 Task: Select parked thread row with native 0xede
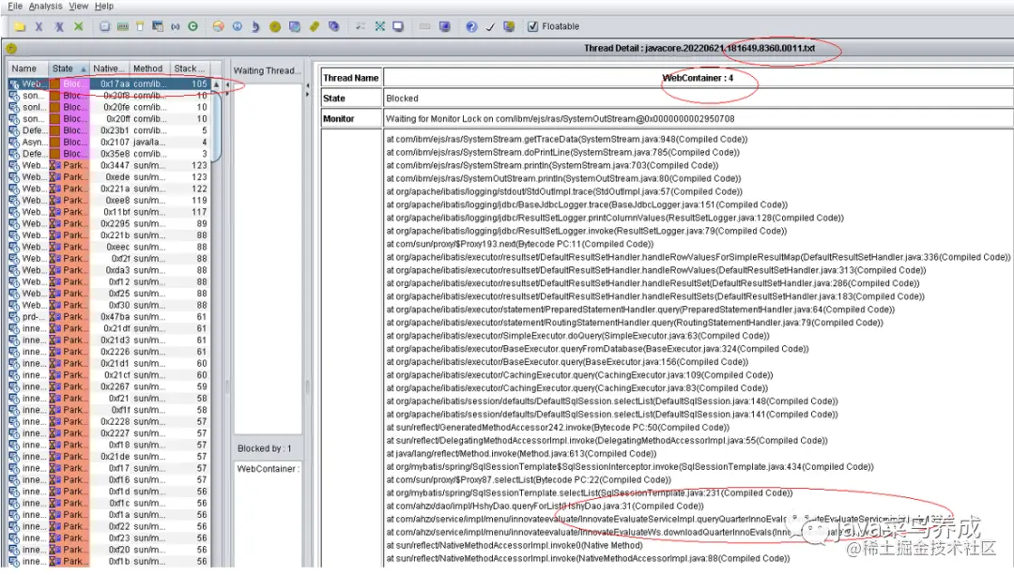pyautogui.click(x=109, y=177)
